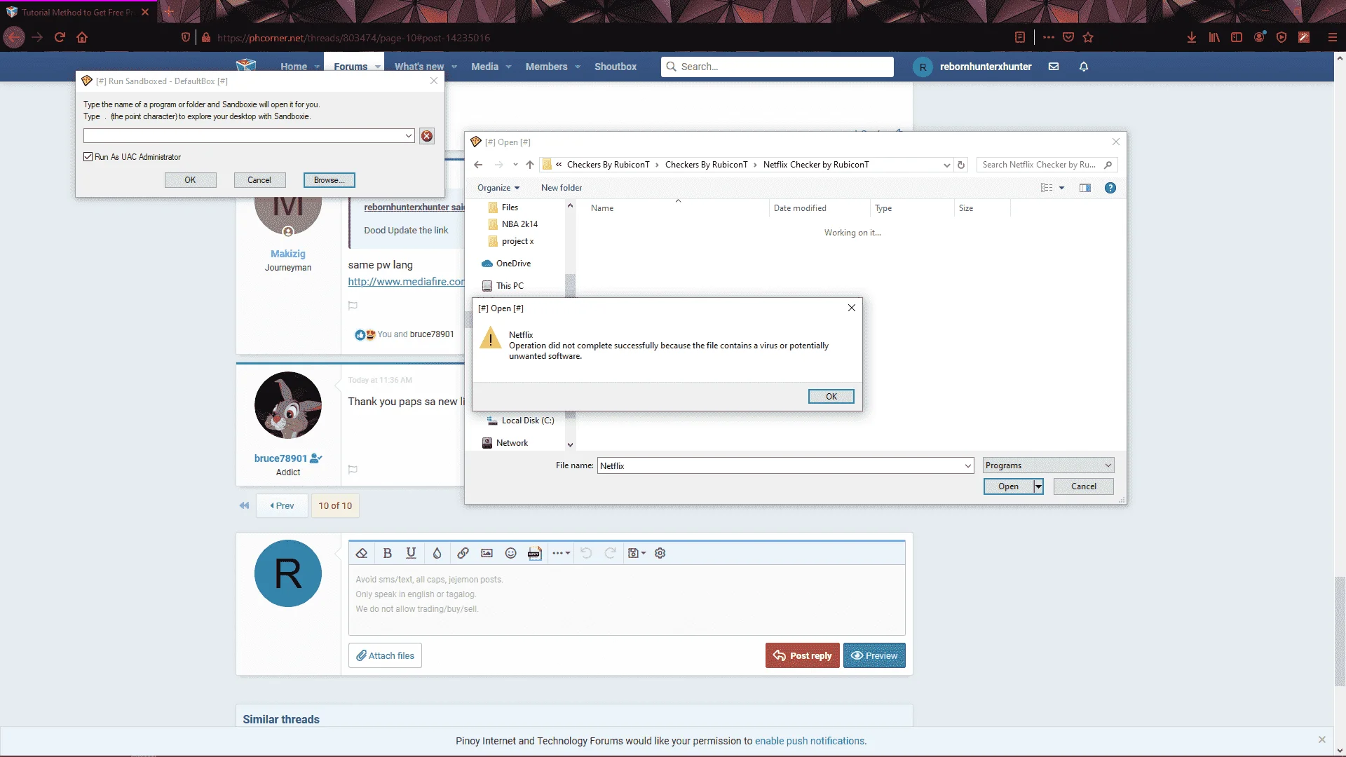Go up one folder in Open dialog

tap(530, 165)
